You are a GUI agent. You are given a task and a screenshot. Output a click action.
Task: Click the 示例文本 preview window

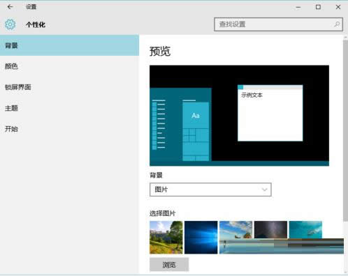[270, 113]
